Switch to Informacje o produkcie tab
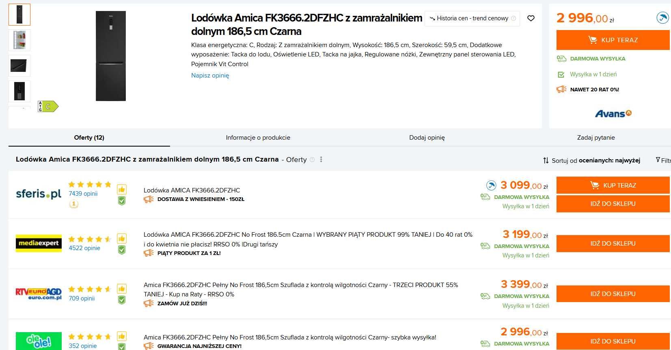The width and height of the screenshot is (671, 350). click(x=258, y=138)
